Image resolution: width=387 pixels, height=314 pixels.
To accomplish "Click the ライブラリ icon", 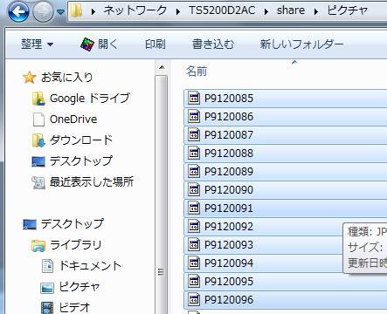I will tap(38, 245).
